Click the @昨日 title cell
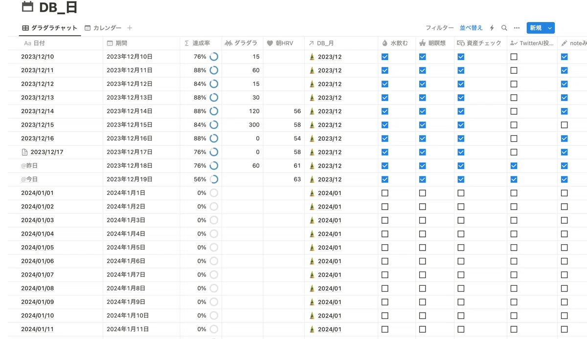Image resolution: width=587 pixels, height=339 pixels. [x=61, y=166]
